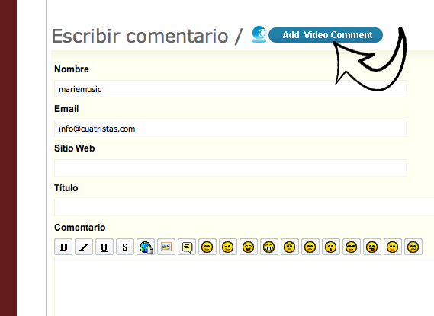434x316 pixels.
Task: Insert the winking face emoticon
Action: click(228, 247)
